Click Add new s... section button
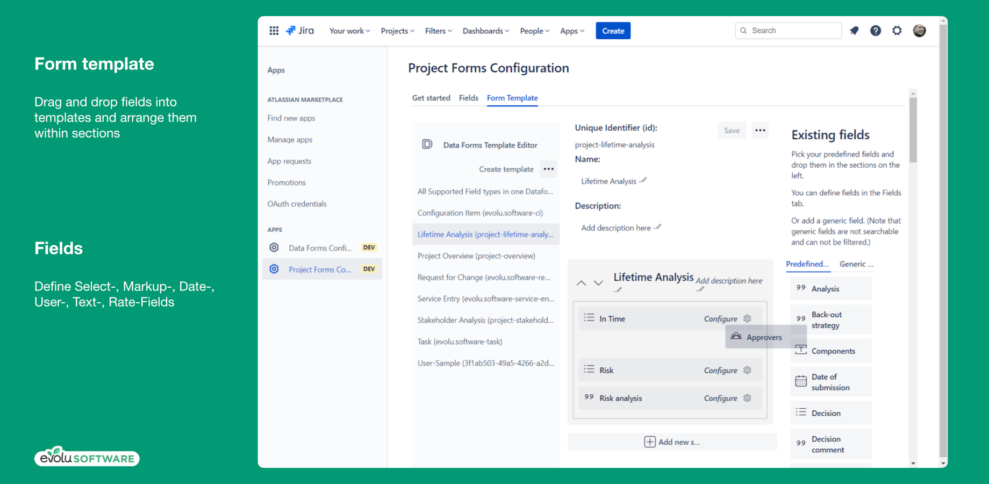 pos(672,442)
